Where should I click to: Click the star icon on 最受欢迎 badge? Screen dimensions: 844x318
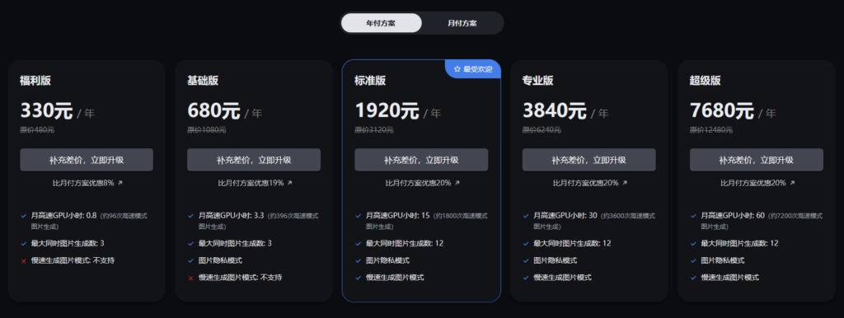[x=457, y=69]
